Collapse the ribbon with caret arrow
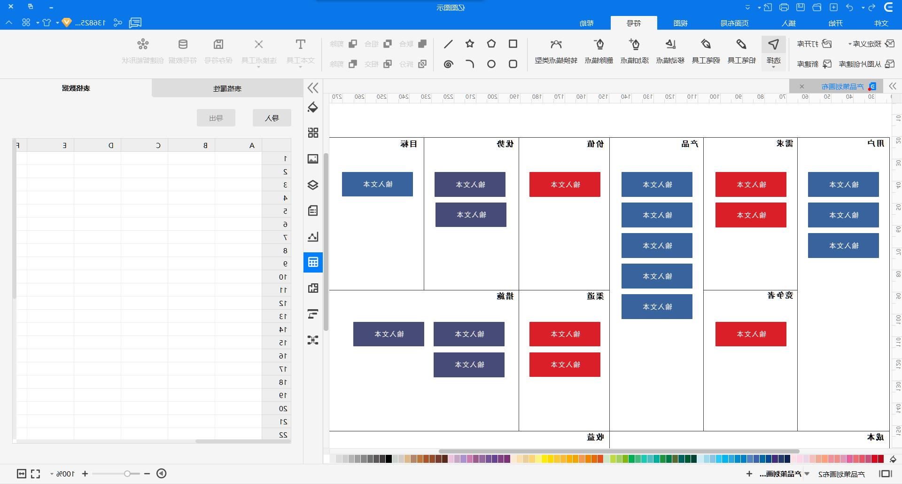Image resolution: width=902 pixels, height=484 pixels. point(9,23)
